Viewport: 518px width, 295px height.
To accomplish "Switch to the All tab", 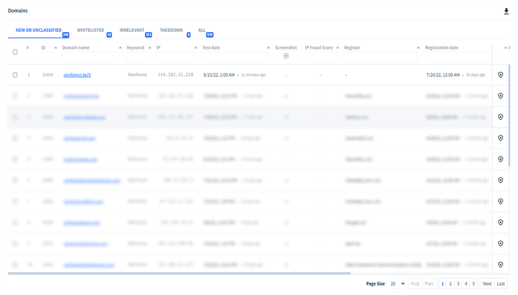I will click(x=202, y=30).
